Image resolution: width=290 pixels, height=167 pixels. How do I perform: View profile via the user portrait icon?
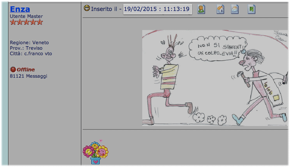coord(201,9)
